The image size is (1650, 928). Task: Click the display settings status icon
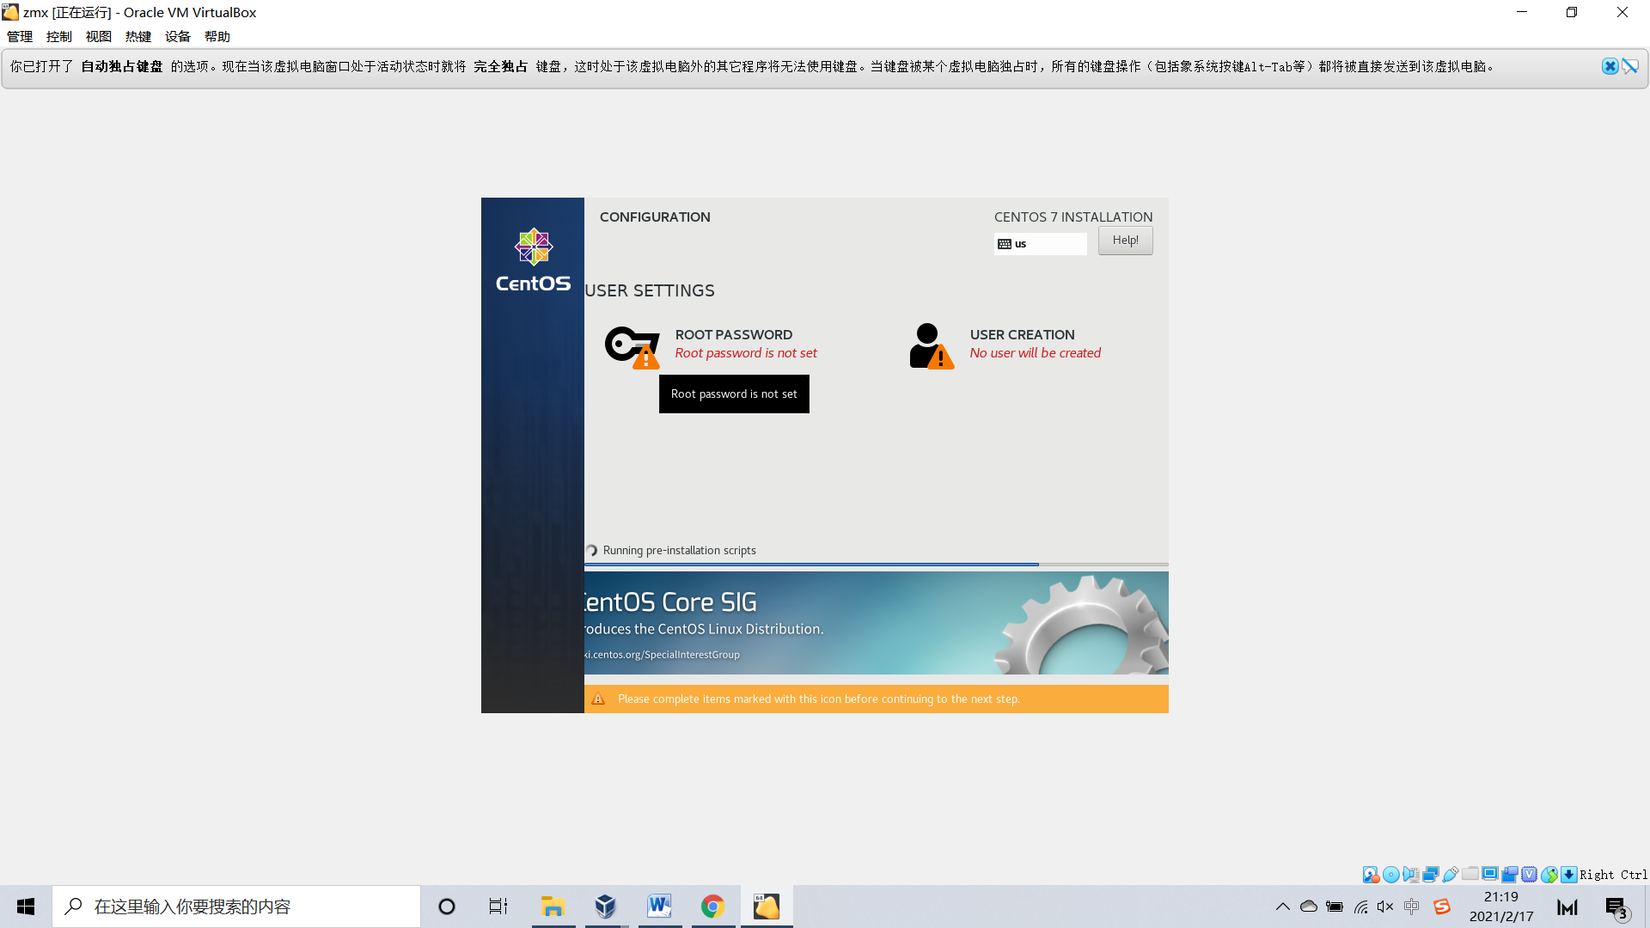click(1490, 874)
